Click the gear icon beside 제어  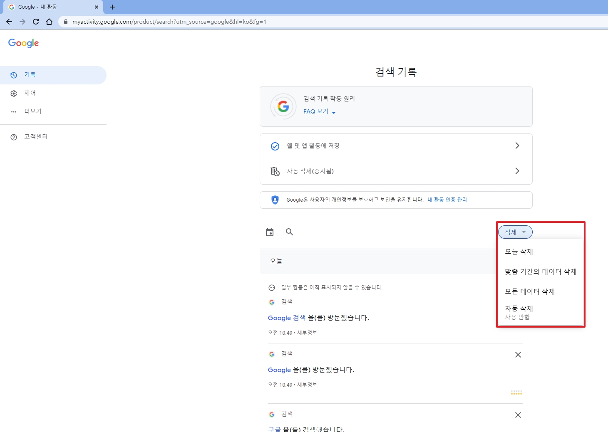click(x=14, y=94)
